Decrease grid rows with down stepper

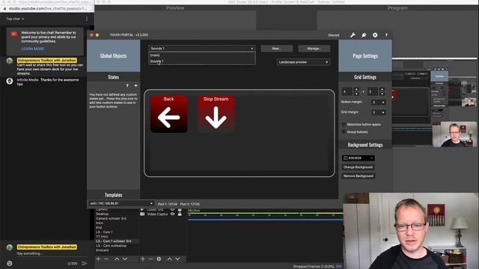[x=382, y=93]
